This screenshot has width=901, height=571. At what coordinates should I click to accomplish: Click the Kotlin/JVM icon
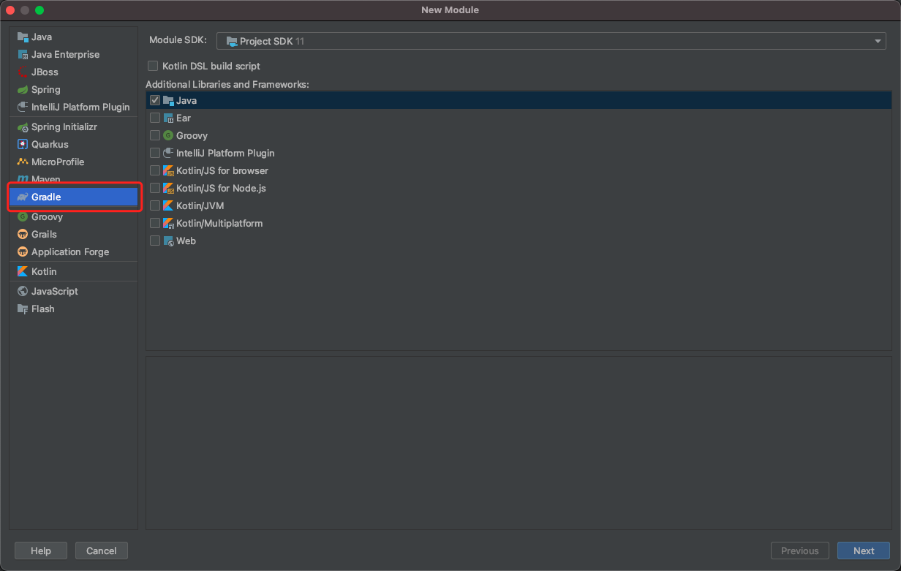point(168,205)
